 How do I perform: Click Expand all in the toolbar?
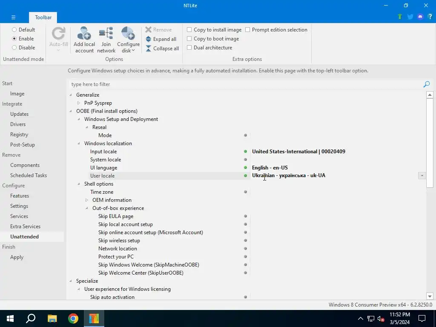161,39
